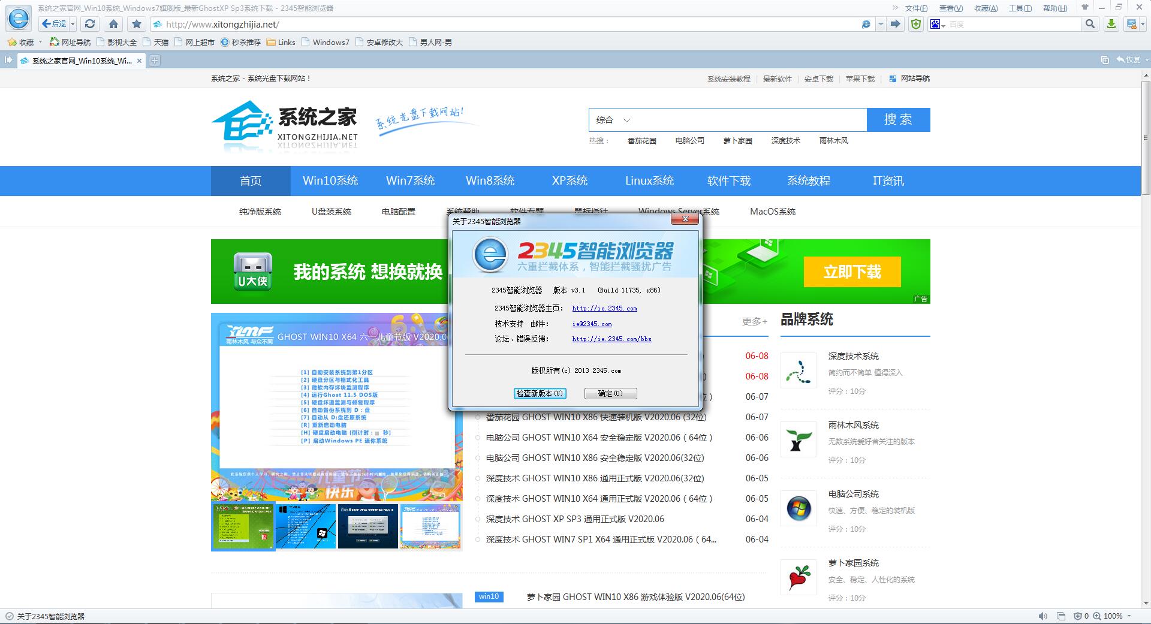Click the zoom magnifier icon in status bar
1151x624 pixels.
[1097, 616]
